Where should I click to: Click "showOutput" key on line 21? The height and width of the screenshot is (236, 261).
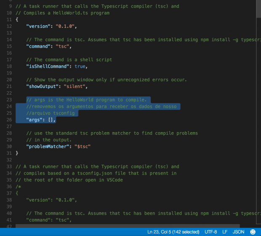pos(42,87)
